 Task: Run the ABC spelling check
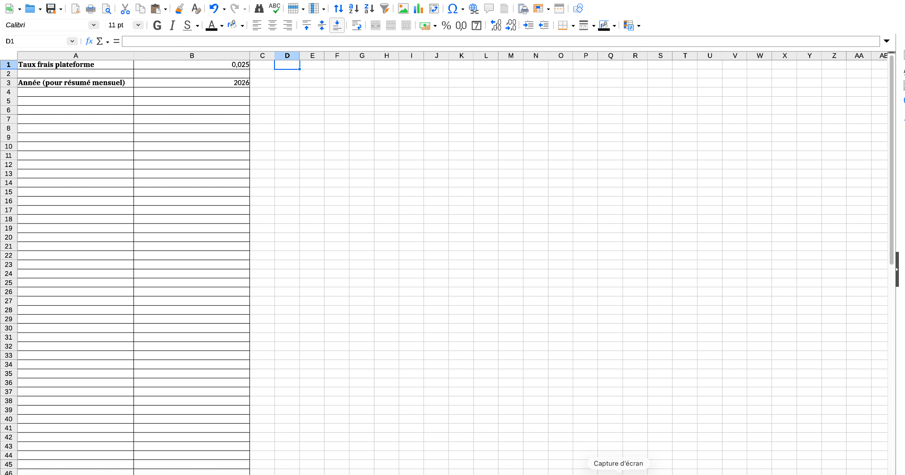point(274,8)
